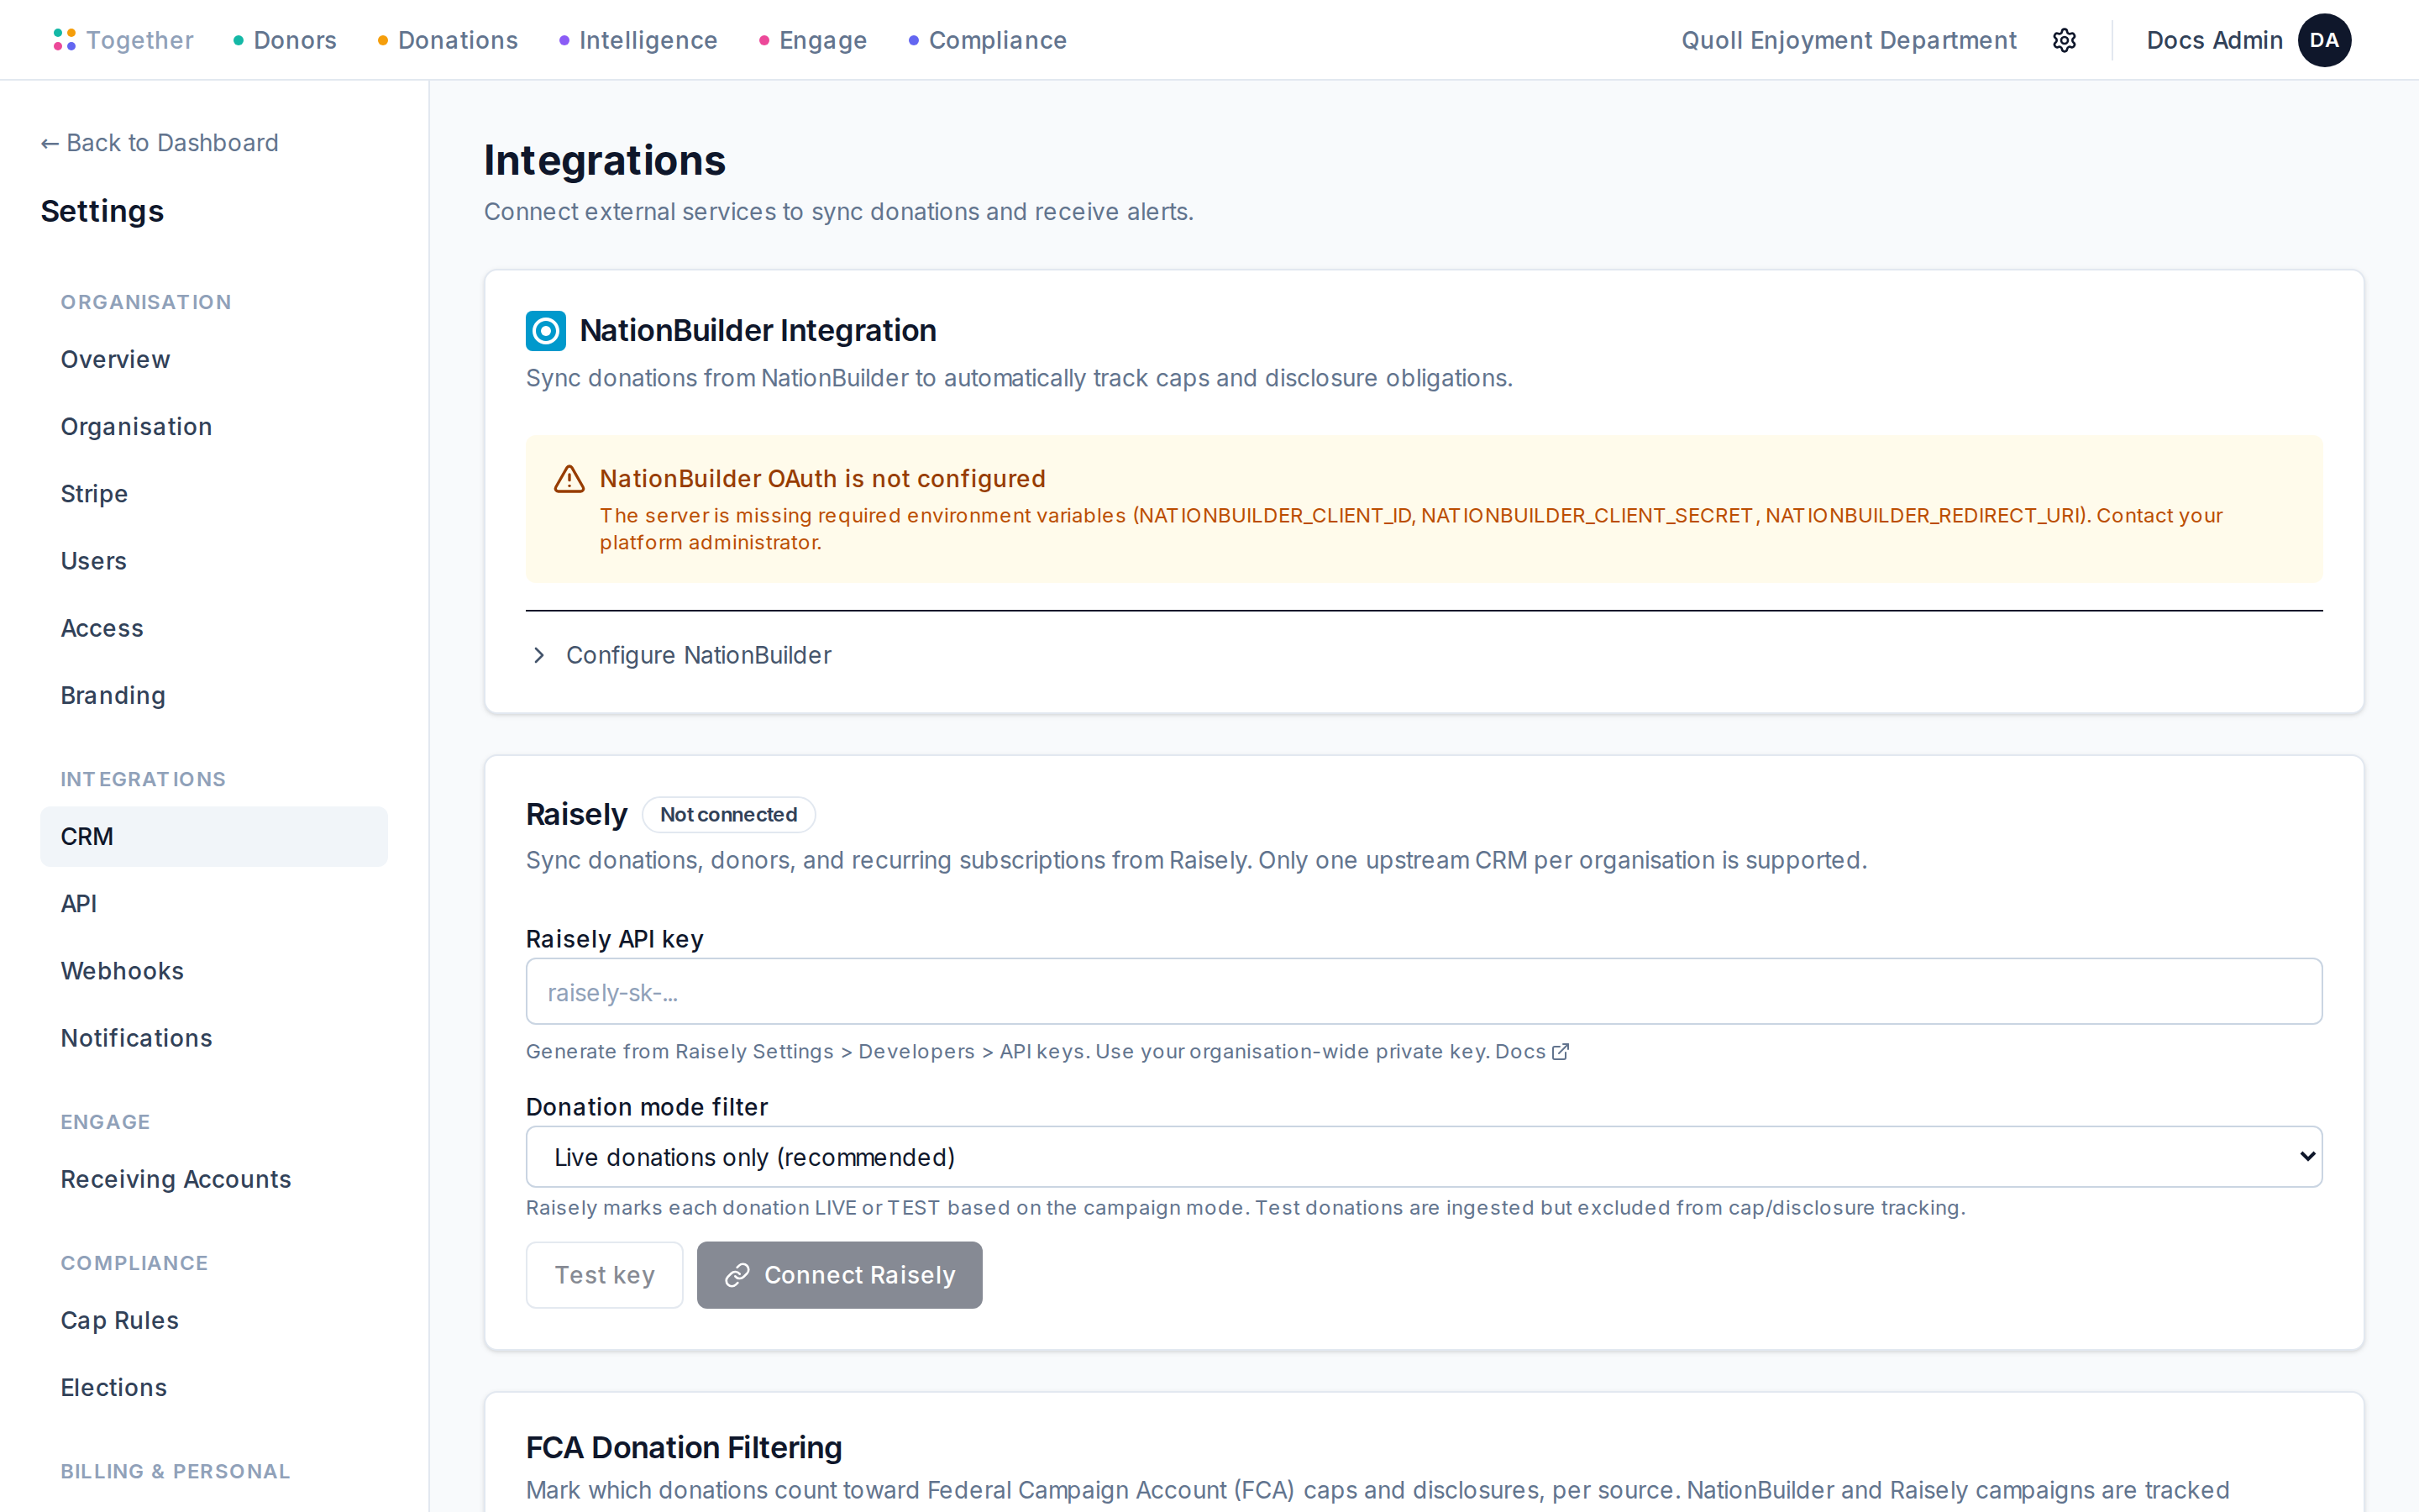
Task: Click the Configure NationBuilder label
Action: coord(698,655)
